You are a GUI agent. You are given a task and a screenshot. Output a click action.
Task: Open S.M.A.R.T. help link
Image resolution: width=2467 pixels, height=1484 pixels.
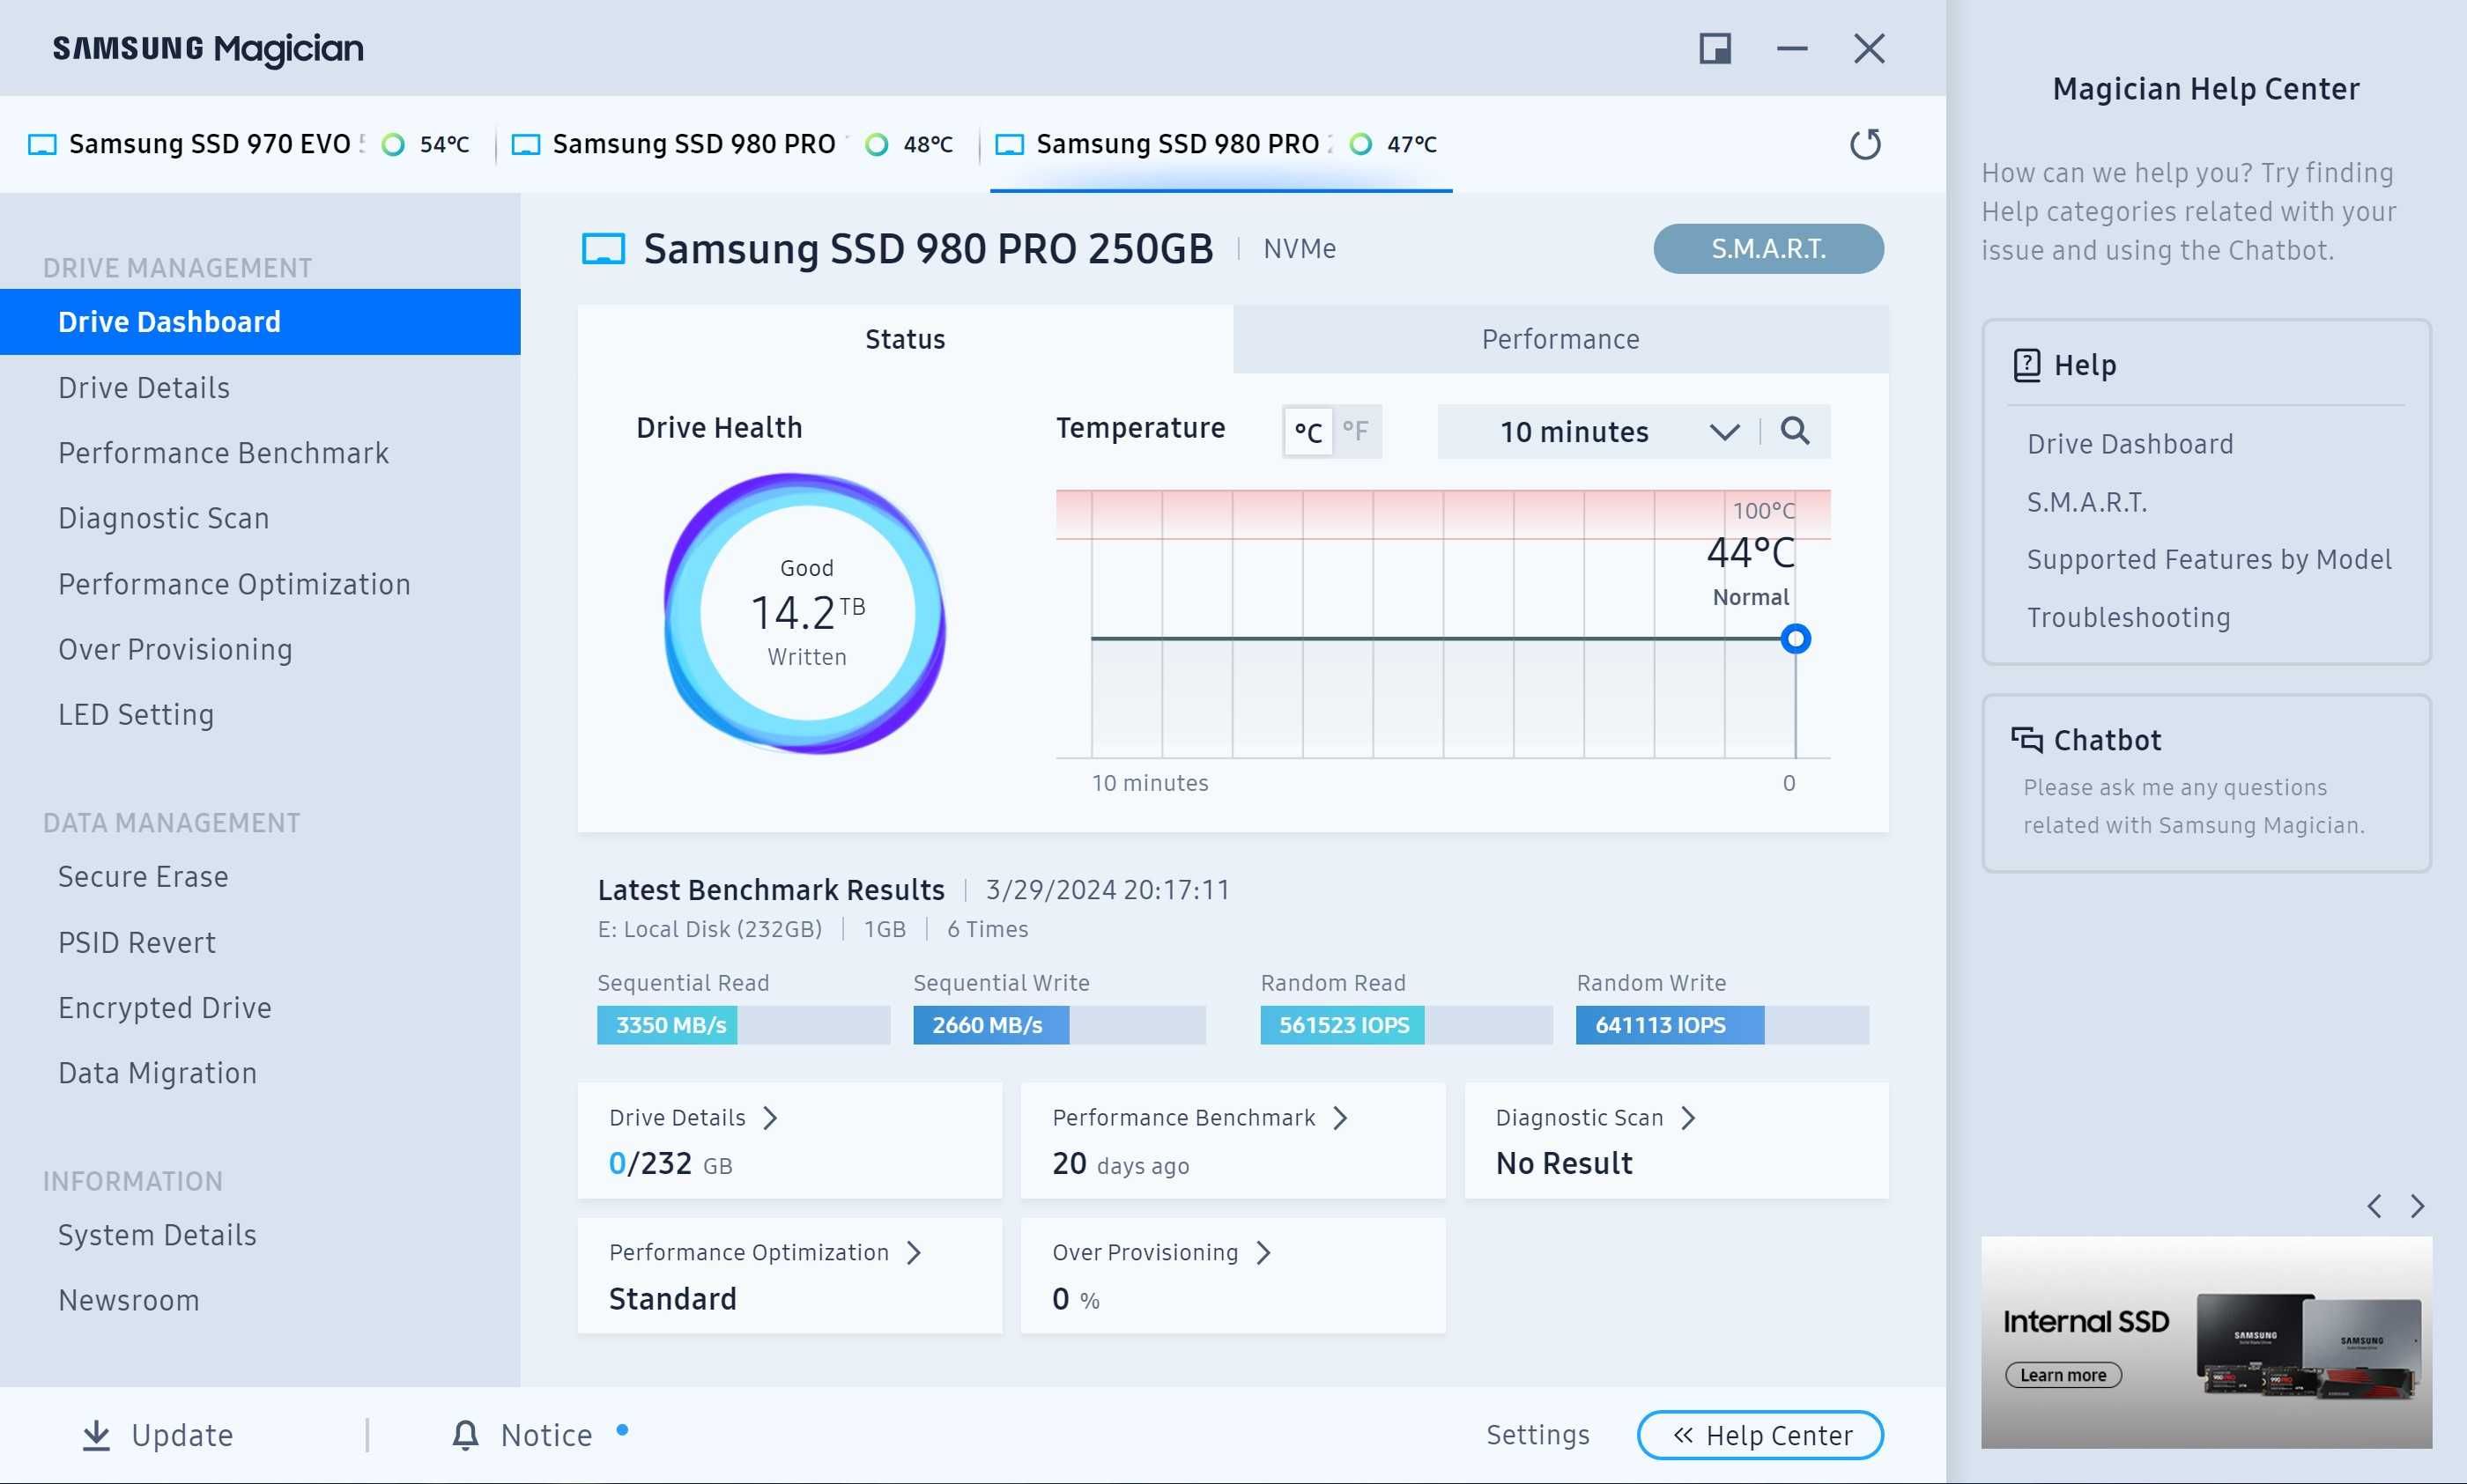point(2087,502)
